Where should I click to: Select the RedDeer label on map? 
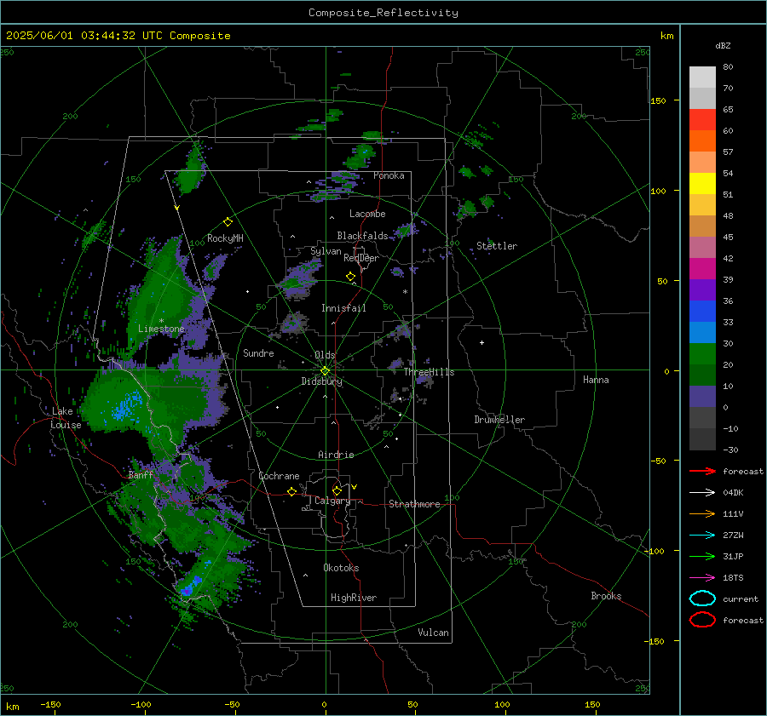361,258
